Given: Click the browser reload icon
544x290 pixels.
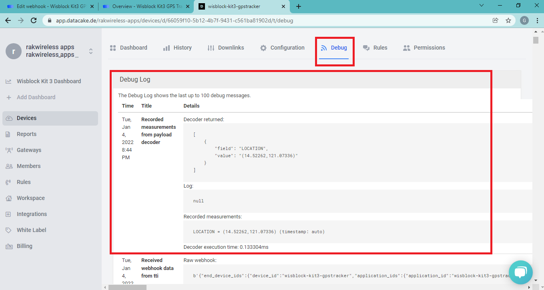Looking at the screenshot, I should click(34, 20).
